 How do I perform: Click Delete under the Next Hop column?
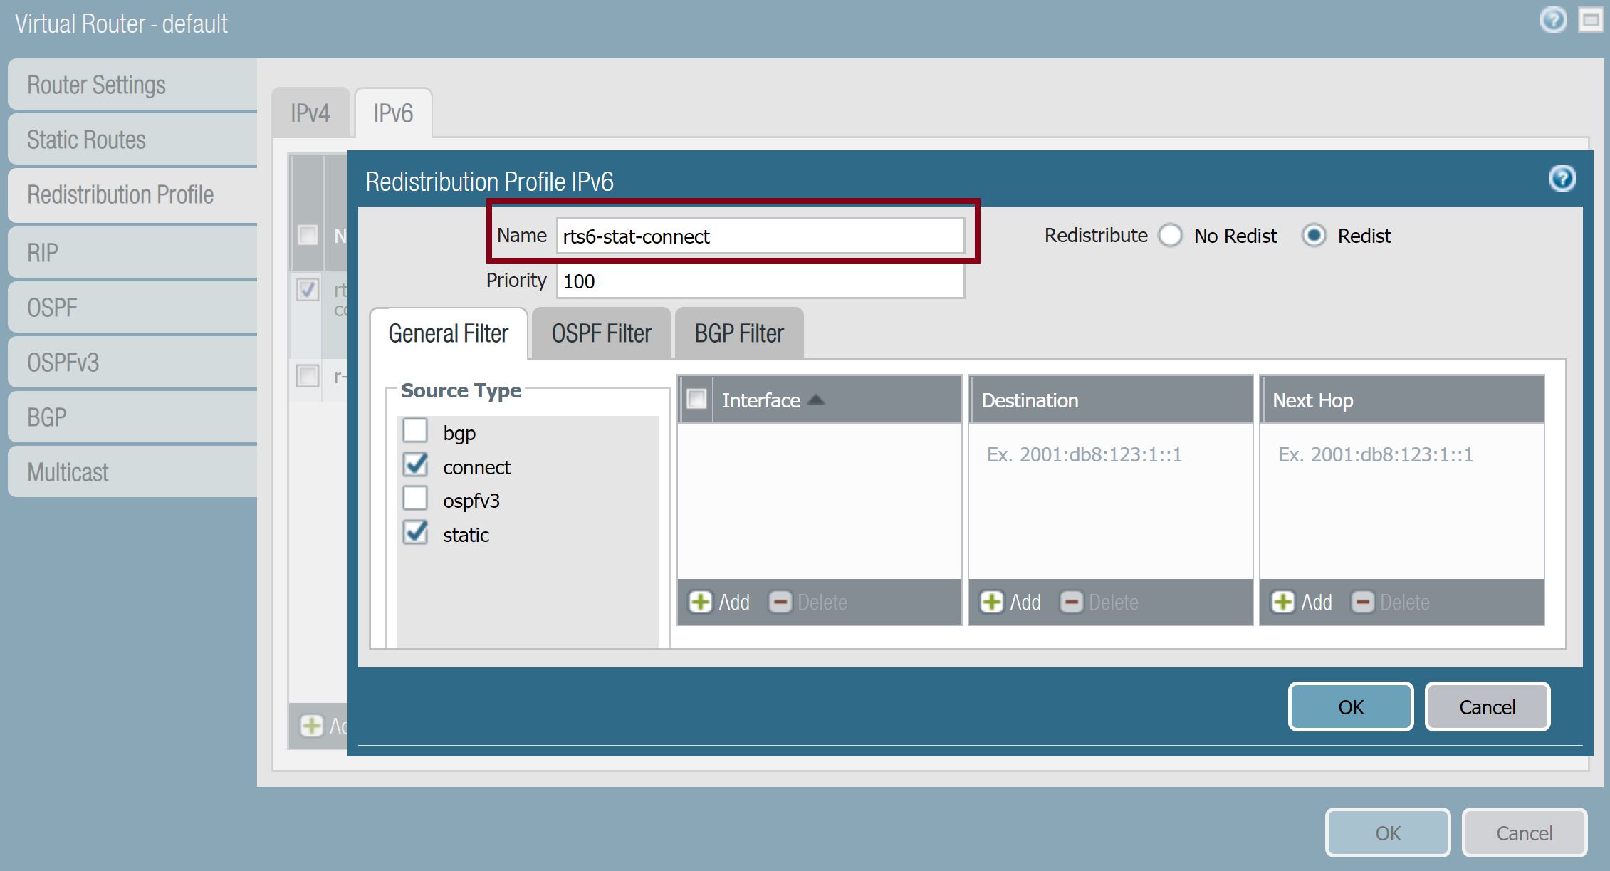1391,602
